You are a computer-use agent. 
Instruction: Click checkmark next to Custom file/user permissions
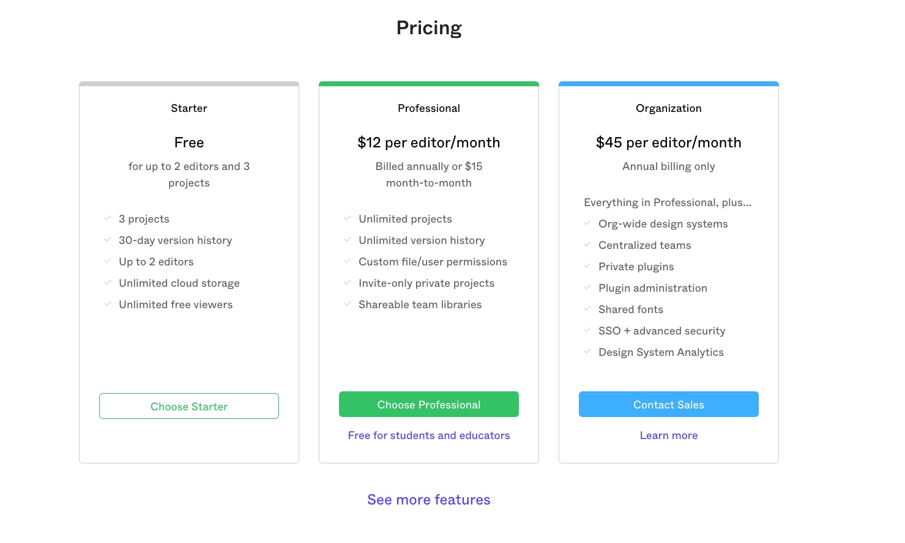click(348, 261)
